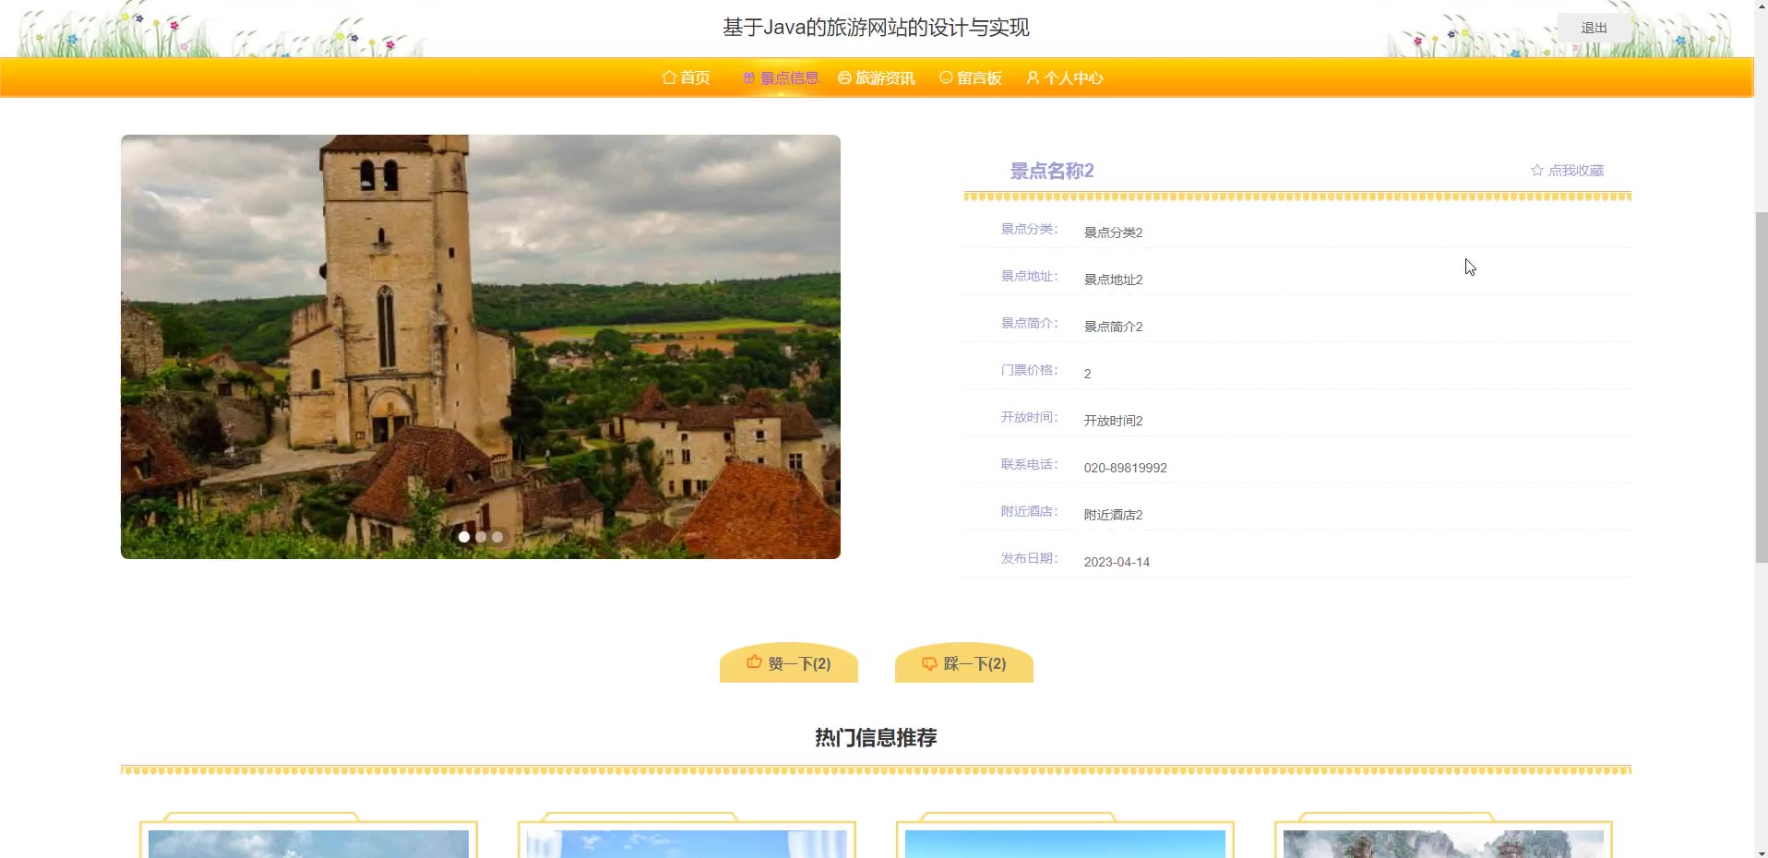Open the fourth recommended misty mountains thumbnail
Screen dimensions: 1768x858
click(x=1443, y=843)
